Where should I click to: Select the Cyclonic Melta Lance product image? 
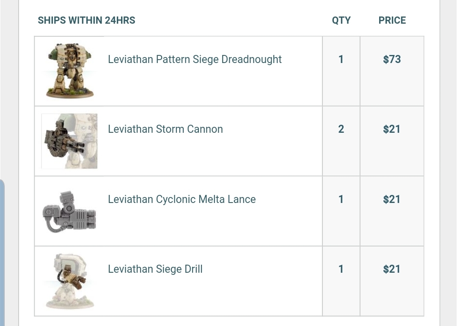(69, 211)
